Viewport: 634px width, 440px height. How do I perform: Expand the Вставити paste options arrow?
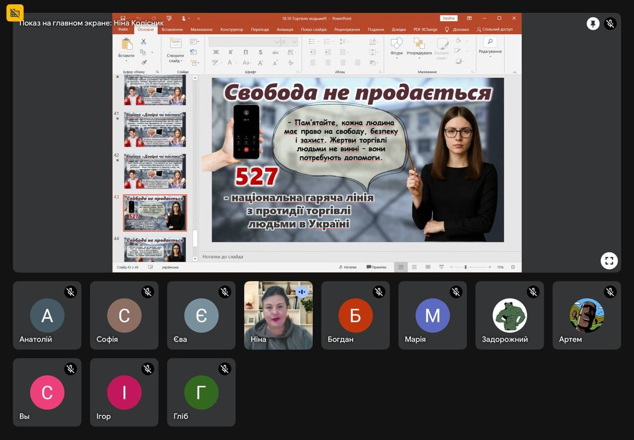(x=127, y=61)
